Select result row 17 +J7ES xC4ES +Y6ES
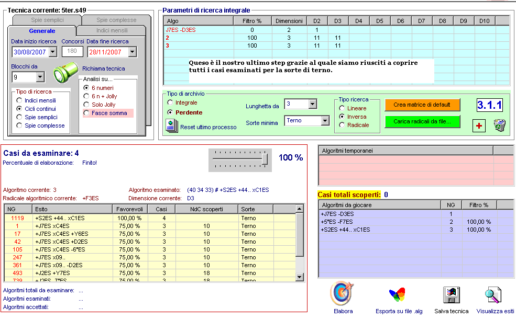The image size is (516, 320). [150, 234]
